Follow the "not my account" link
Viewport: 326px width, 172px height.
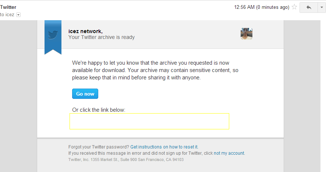point(229,153)
